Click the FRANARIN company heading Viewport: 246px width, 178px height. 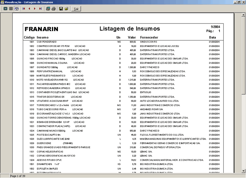(x=42, y=29)
